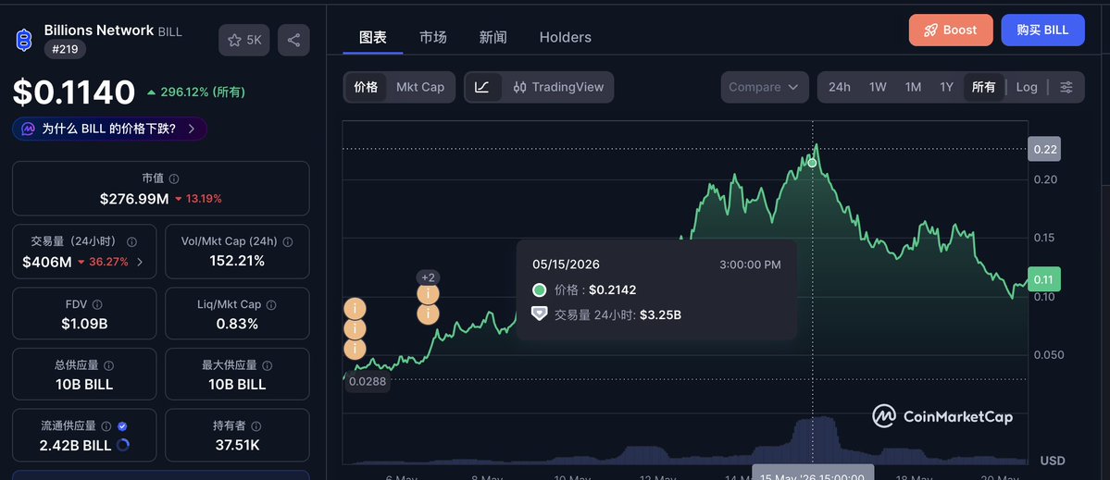The height and width of the screenshot is (480, 1110).
Task: Click the green 0.11 current price label
Action: point(1044,279)
